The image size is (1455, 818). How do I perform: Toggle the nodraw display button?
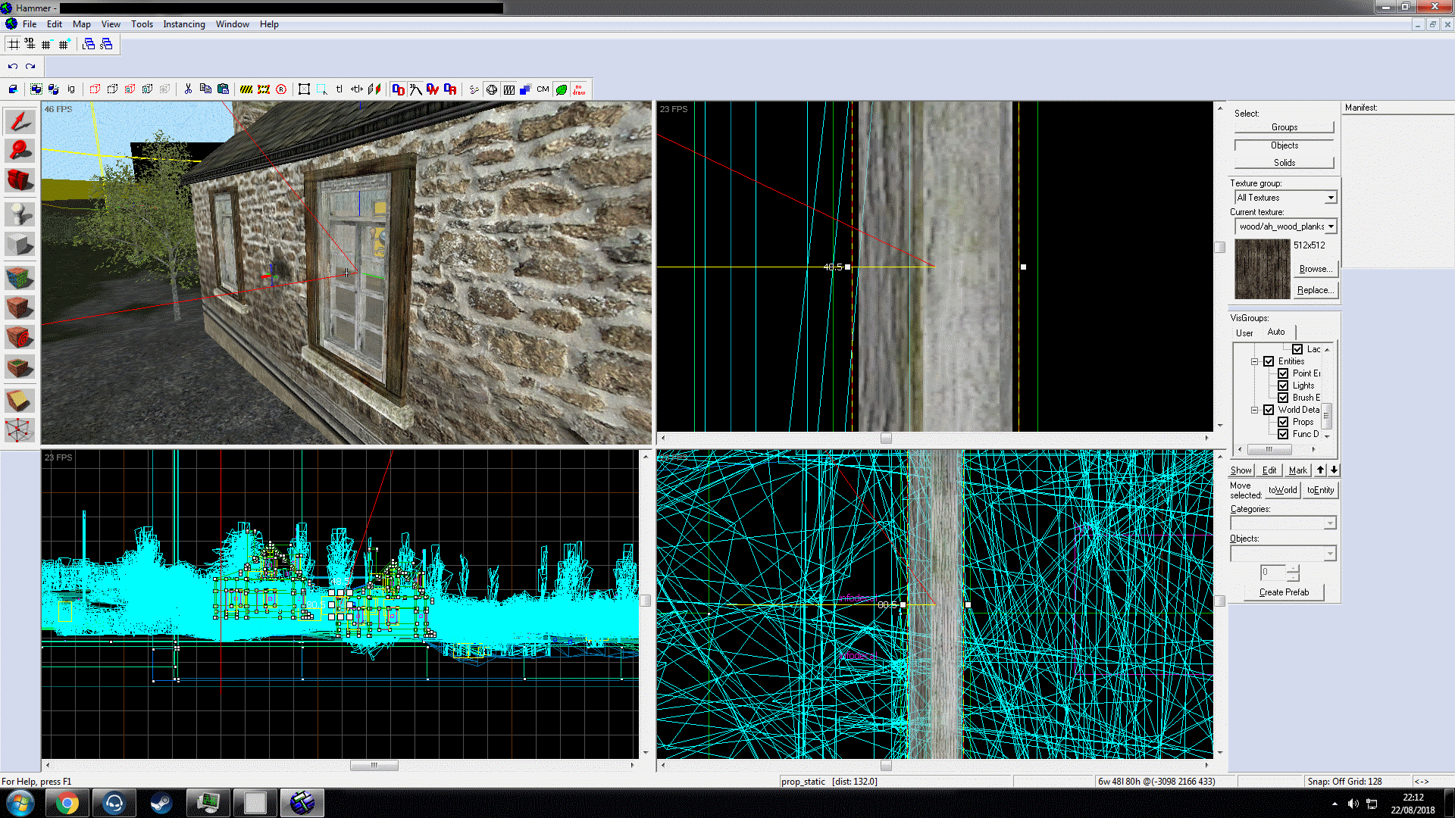tap(579, 89)
